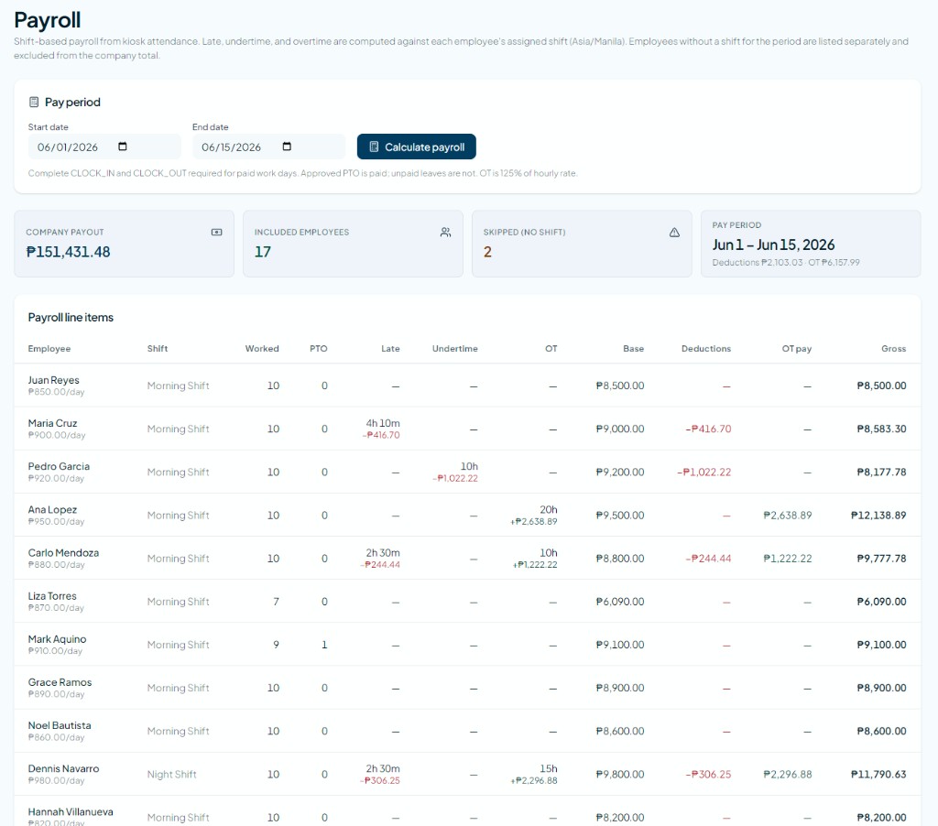Click the OT column header
Viewport: 938px width, 826px height.
click(x=551, y=349)
